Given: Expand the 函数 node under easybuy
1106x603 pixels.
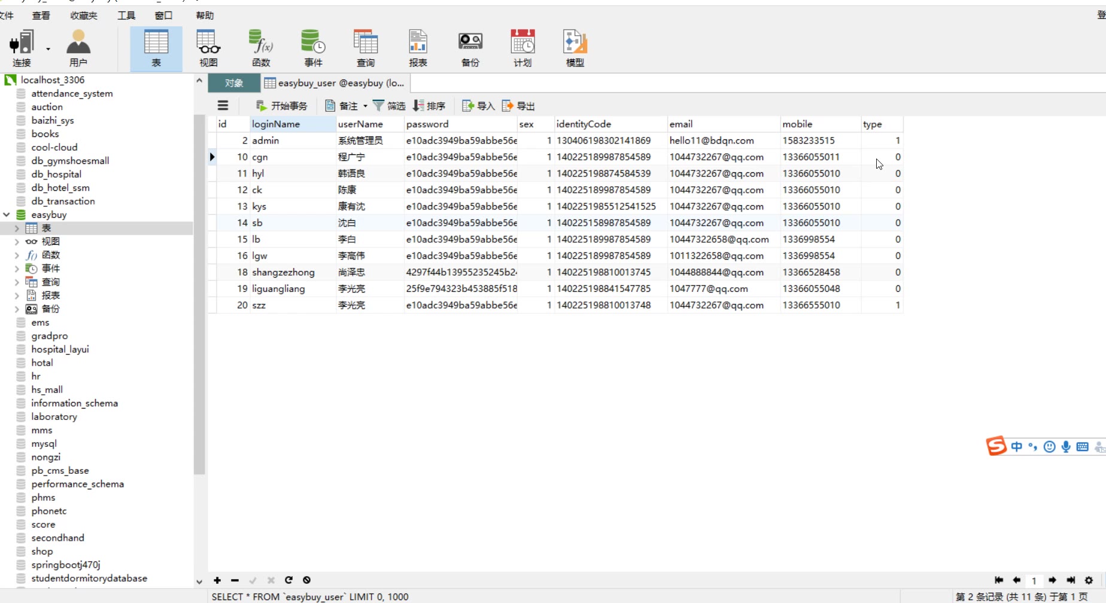Looking at the screenshot, I should pyautogui.click(x=17, y=255).
